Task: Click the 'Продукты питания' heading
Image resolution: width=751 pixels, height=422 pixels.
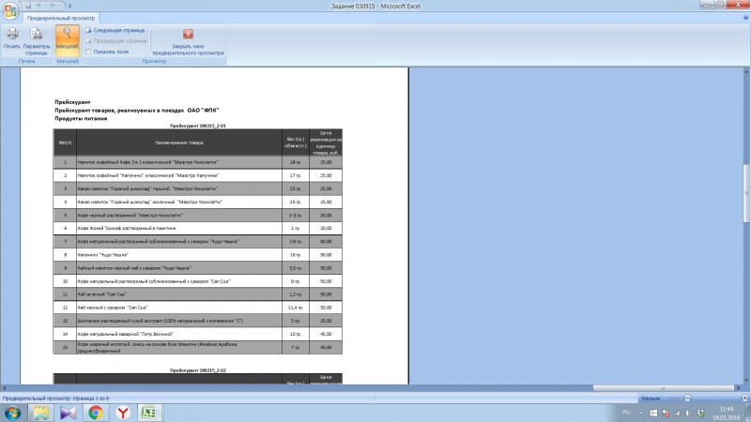Action: click(x=81, y=119)
